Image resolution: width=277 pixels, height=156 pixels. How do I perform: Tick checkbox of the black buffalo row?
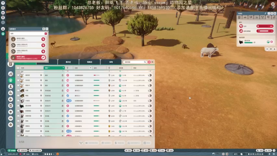coord(18,106)
